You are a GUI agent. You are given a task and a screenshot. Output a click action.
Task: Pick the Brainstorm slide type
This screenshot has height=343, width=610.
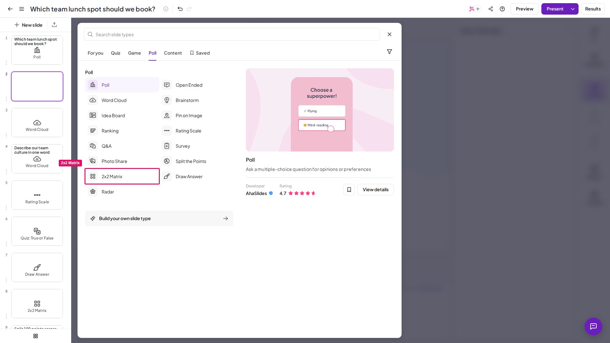coord(196,100)
